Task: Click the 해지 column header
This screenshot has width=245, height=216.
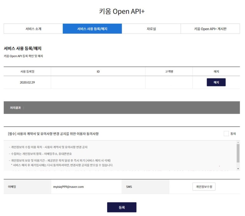Action: pos(216,71)
